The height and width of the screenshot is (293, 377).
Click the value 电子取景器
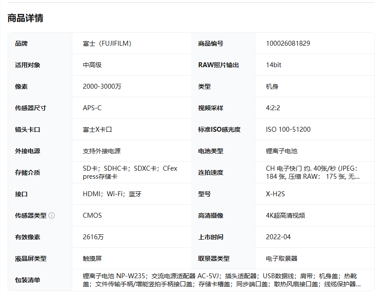pyautogui.click(x=281, y=259)
